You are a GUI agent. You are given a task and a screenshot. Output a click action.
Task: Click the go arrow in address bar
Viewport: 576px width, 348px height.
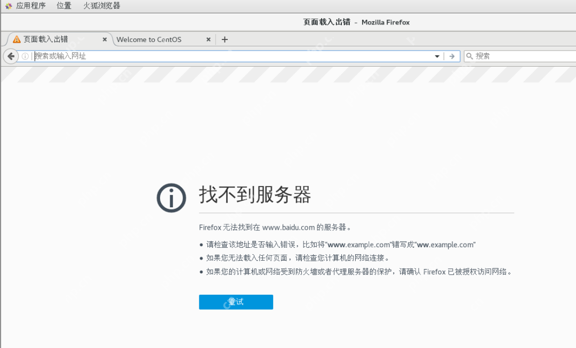point(452,56)
